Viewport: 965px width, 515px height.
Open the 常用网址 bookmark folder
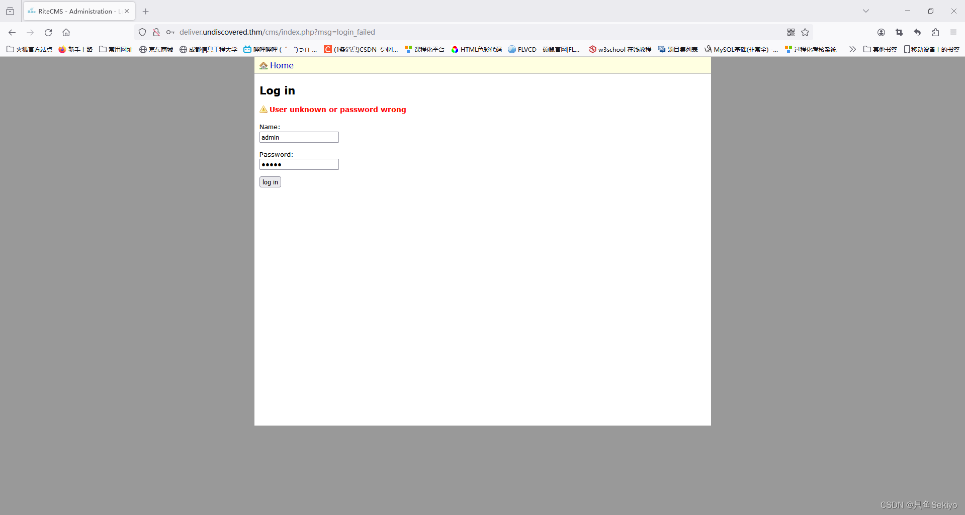tap(116, 49)
